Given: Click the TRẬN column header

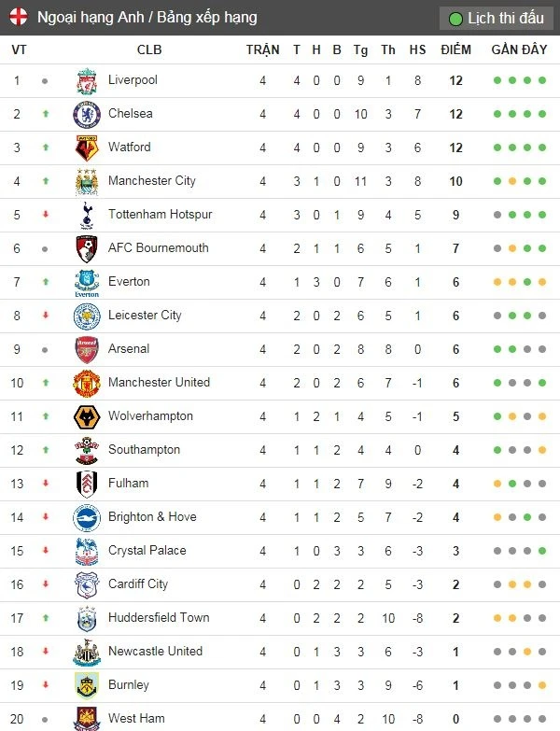Looking at the screenshot, I should pyautogui.click(x=263, y=50).
